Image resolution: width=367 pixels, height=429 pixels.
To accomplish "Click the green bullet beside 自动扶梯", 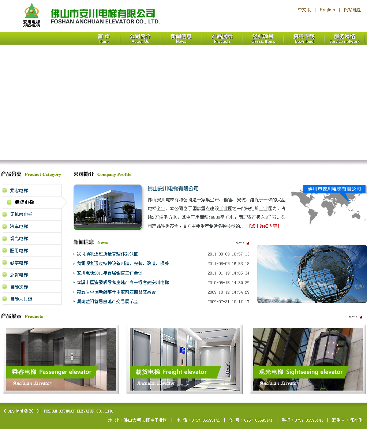I will 5,287.
